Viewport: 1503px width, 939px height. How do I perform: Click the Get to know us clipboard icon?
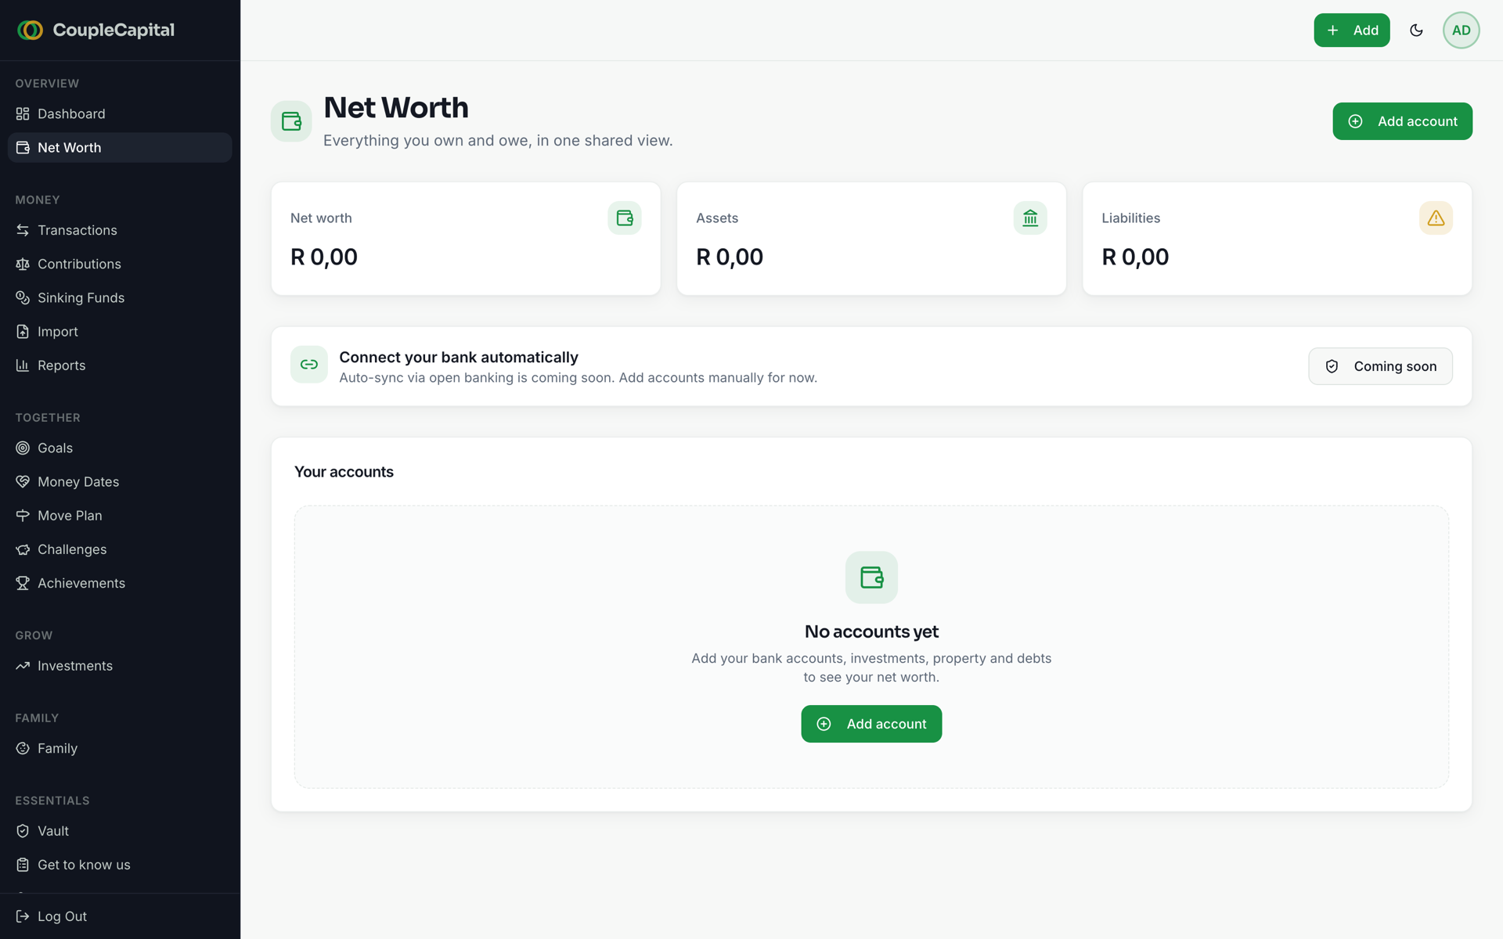(x=23, y=865)
